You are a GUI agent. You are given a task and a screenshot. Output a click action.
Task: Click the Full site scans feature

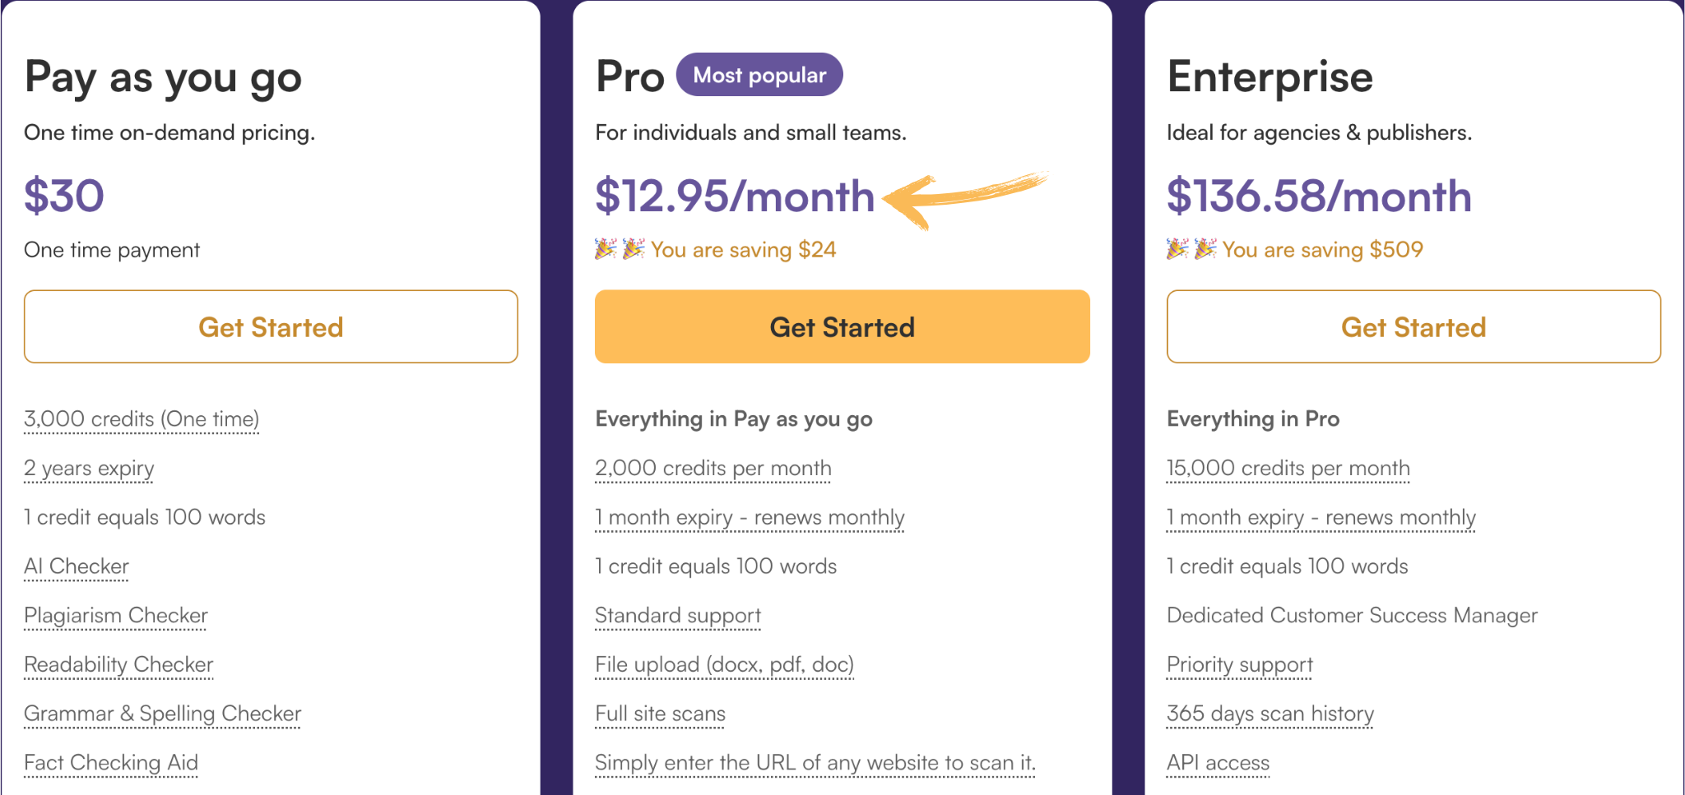tap(661, 714)
